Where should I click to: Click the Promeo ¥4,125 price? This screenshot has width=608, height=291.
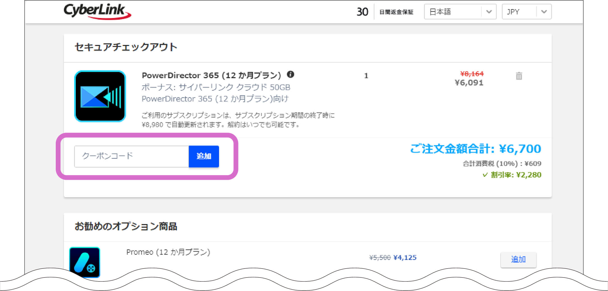tap(405, 258)
